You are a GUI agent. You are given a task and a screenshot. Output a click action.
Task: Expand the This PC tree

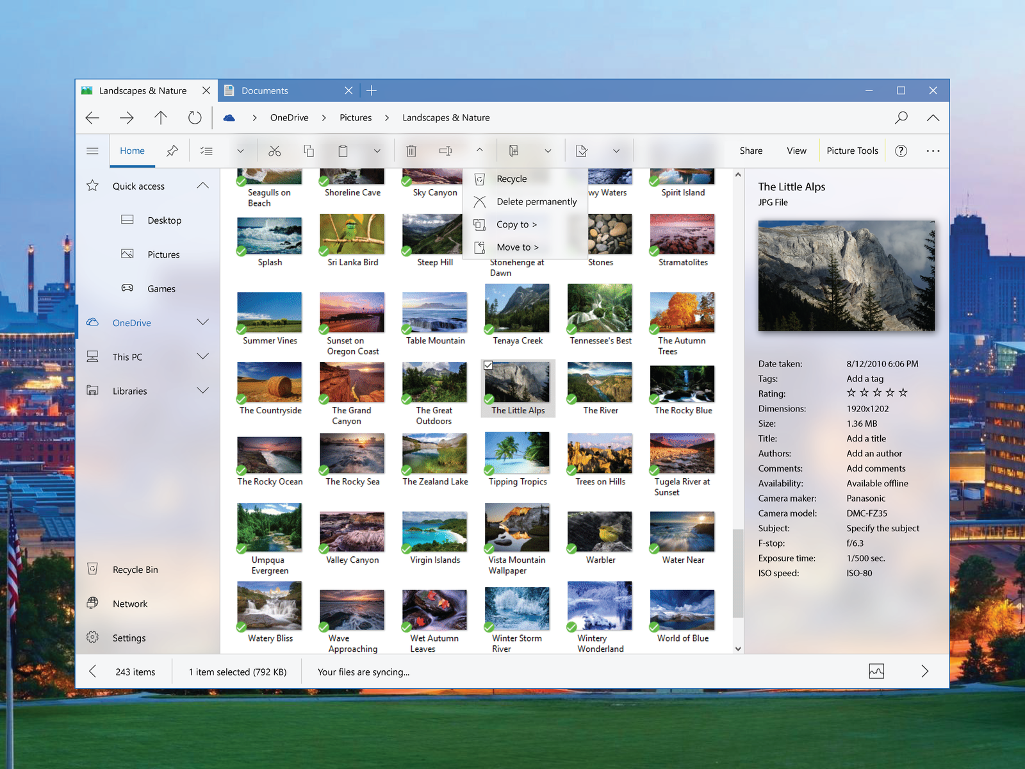pos(203,356)
